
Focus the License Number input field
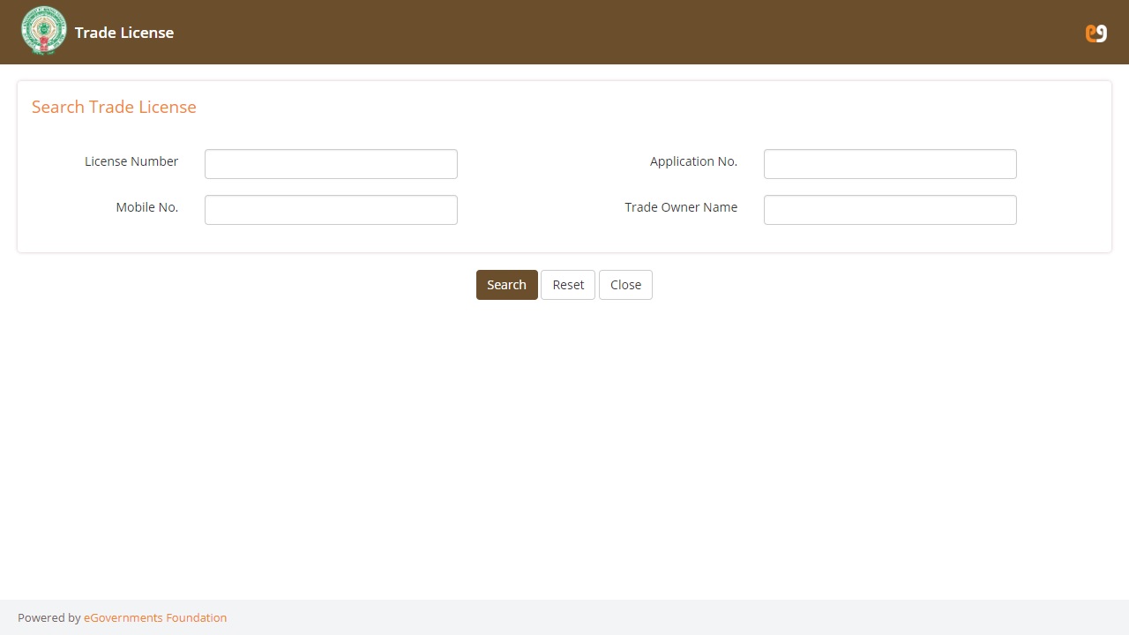(x=331, y=164)
